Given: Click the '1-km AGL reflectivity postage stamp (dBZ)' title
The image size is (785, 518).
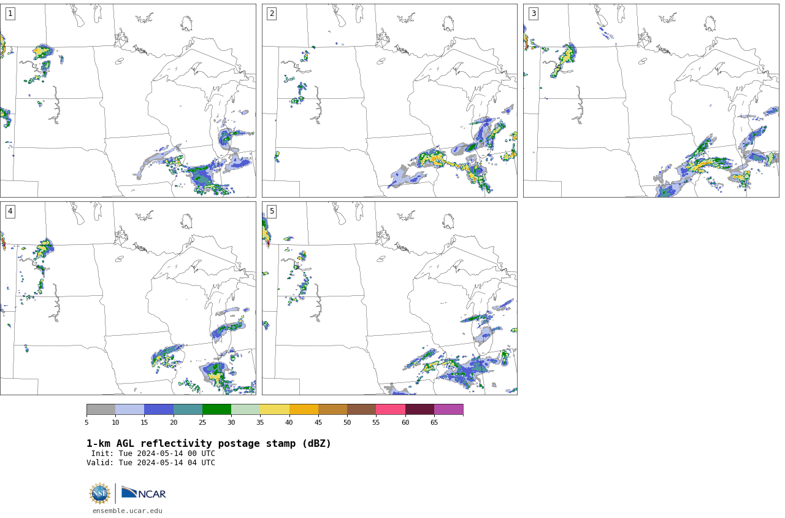Looking at the screenshot, I should (209, 443).
